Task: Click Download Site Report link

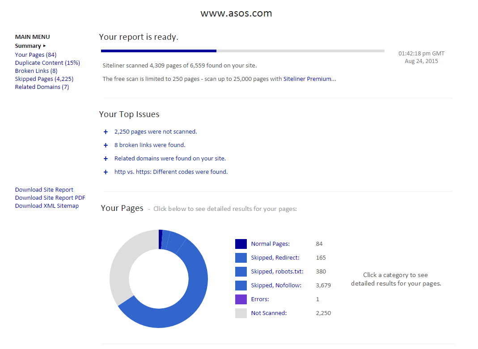Action: [x=44, y=190]
